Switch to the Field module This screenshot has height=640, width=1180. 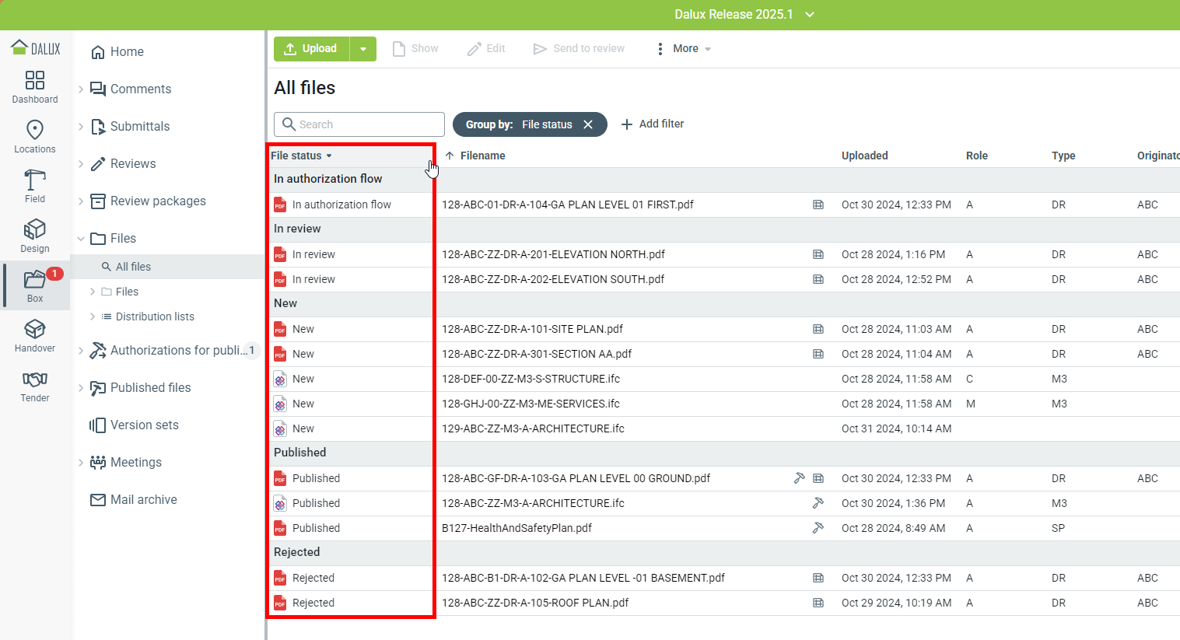point(35,186)
